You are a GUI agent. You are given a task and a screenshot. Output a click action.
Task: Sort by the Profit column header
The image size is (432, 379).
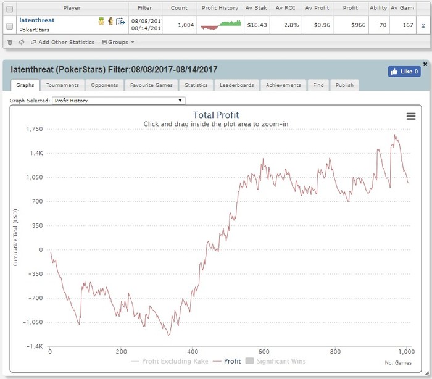351,8
